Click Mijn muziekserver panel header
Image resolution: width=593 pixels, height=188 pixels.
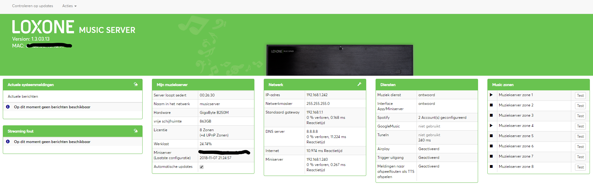(203, 85)
